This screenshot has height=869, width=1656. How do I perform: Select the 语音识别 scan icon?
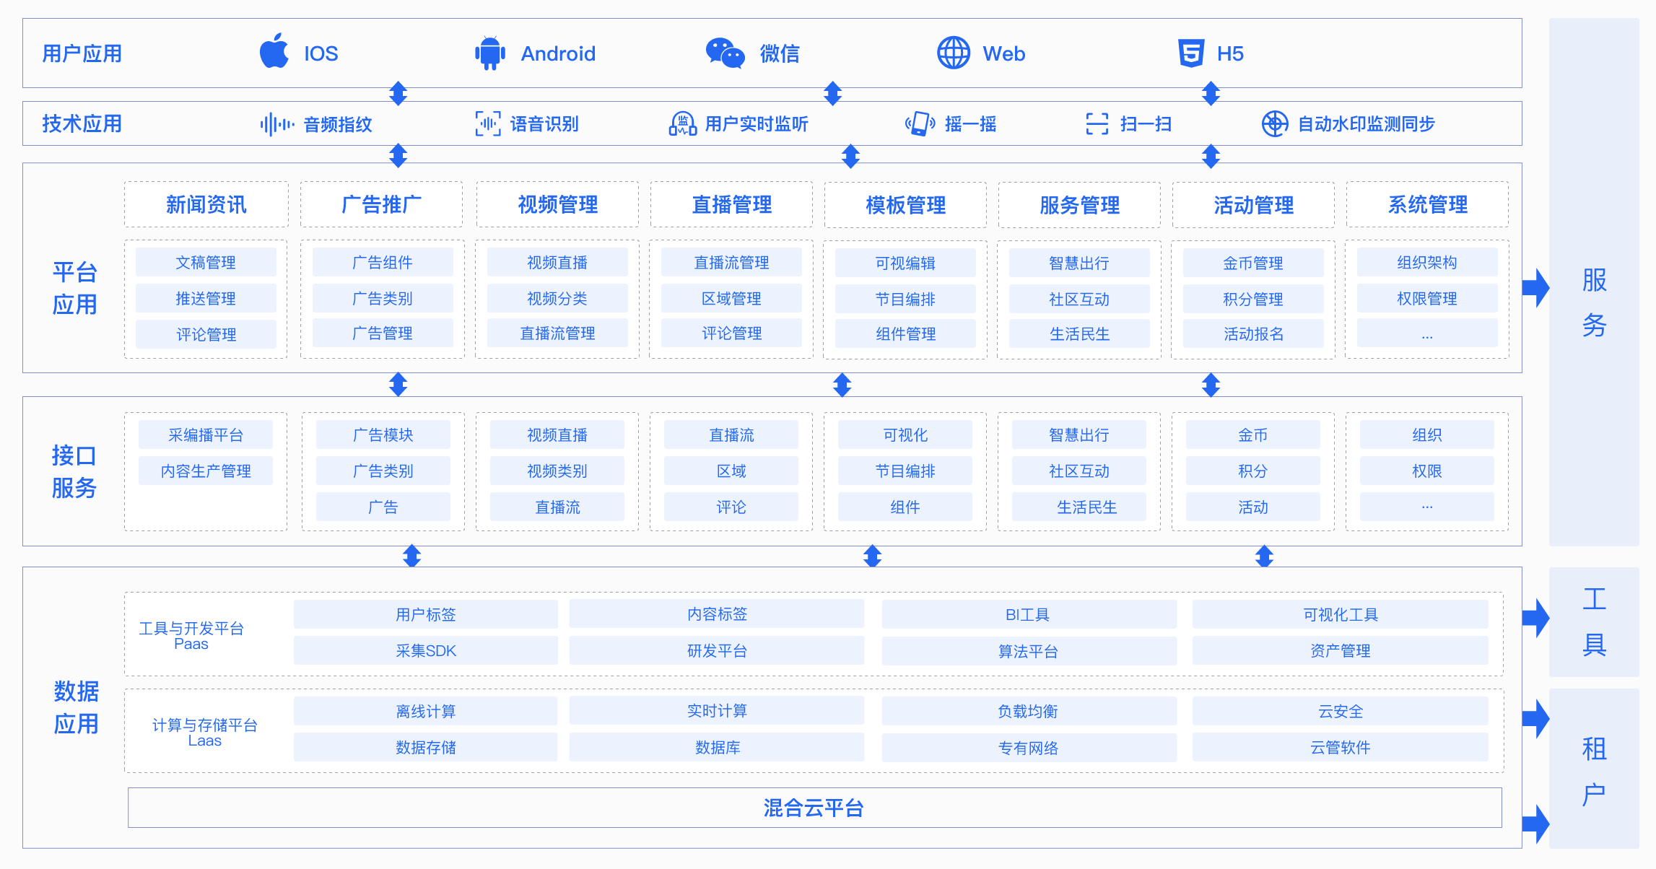click(x=488, y=124)
